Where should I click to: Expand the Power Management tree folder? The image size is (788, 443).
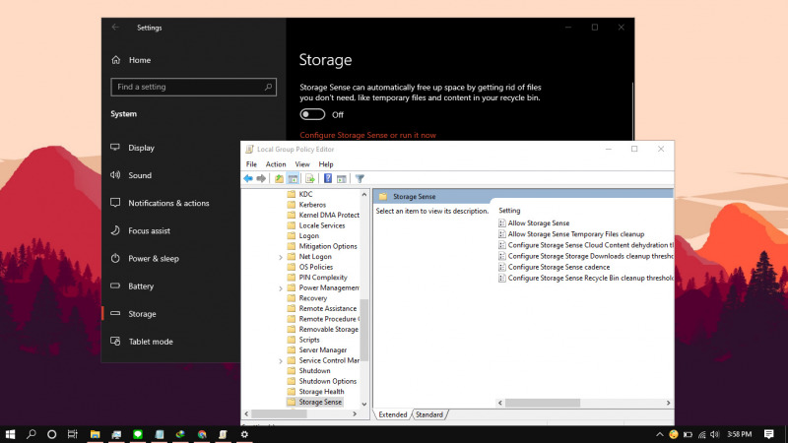click(x=281, y=288)
